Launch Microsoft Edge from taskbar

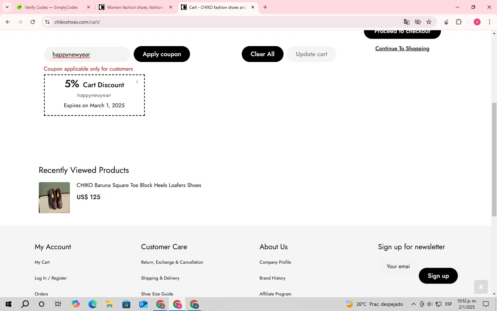(92, 304)
